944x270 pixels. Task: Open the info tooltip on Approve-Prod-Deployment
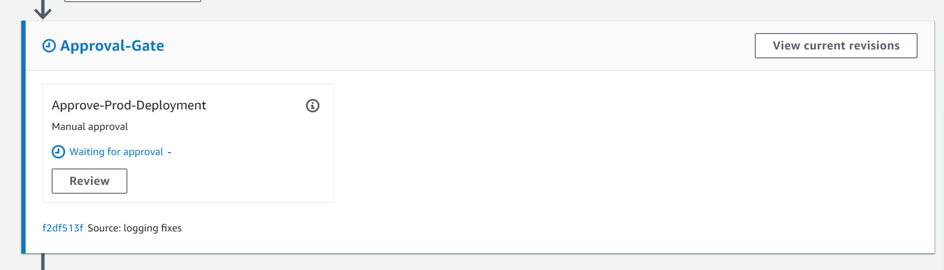pos(313,106)
